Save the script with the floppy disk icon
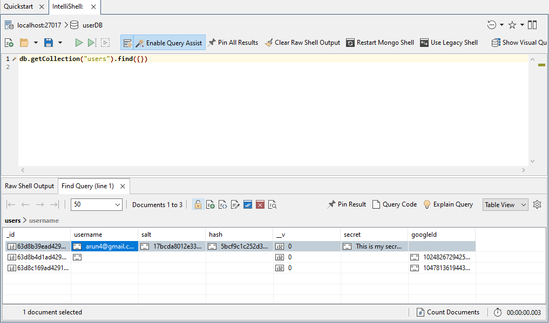The height and width of the screenshot is (323, 549). pyautogui.click(x=49, y=43)
